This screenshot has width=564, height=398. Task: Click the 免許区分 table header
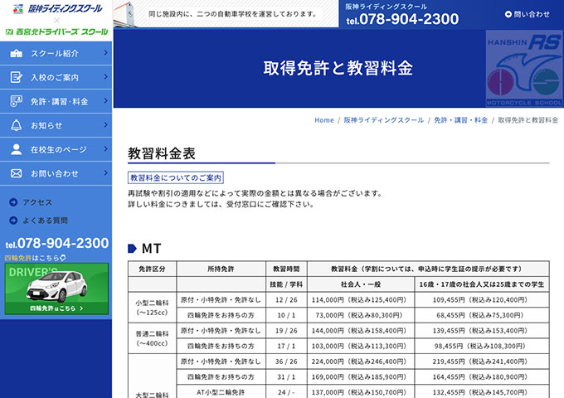152,269
